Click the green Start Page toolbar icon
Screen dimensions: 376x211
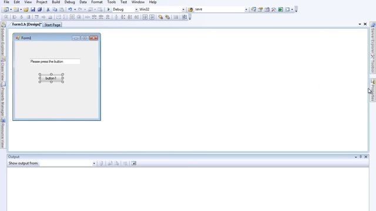click(281, 9)
